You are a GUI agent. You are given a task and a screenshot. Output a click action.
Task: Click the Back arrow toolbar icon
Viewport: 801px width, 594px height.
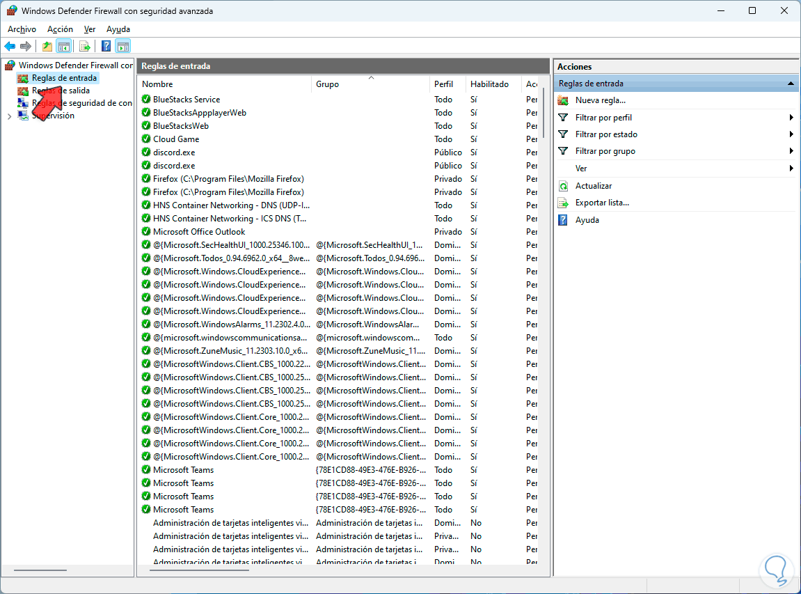tap(10, 47)
